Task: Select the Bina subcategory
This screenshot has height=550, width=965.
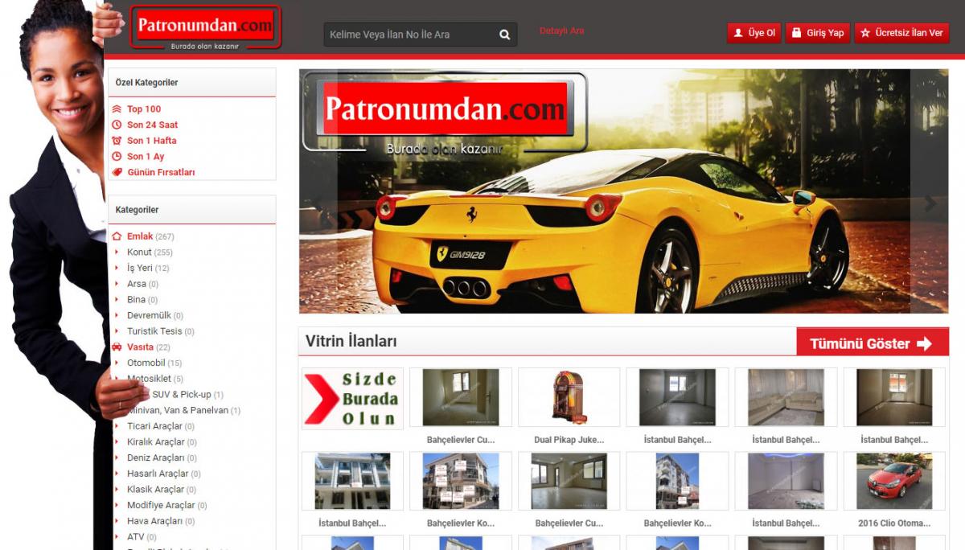Action: point(137,300)
